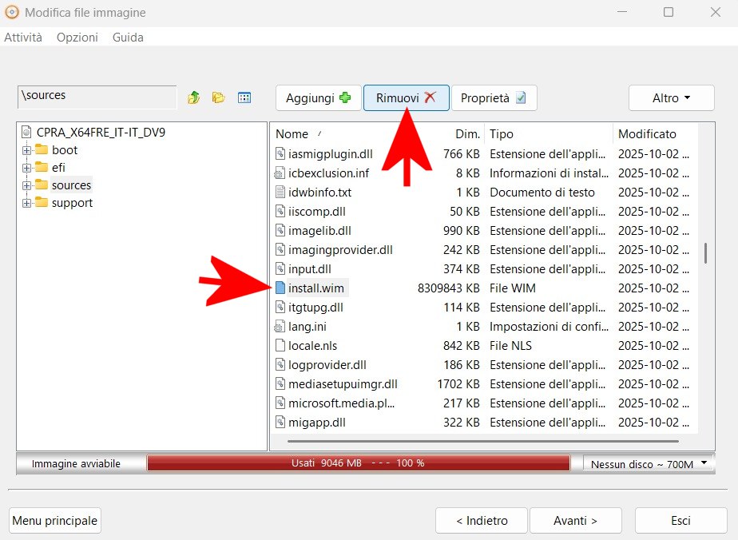Click the new folder icon
The width and height of the screenshot is (738, 540).
pyautogui.click(x=218, y=97)
